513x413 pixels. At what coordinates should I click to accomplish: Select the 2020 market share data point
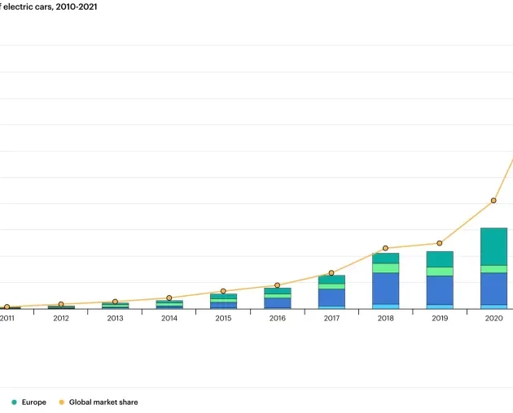[x=493, y=201]
